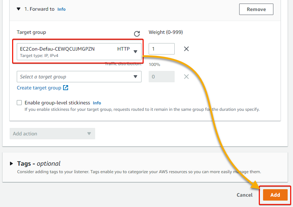Remove the first target group row X
Image resolution: width=293 pixels, height=207 pixels.
(x=186, y=49)
